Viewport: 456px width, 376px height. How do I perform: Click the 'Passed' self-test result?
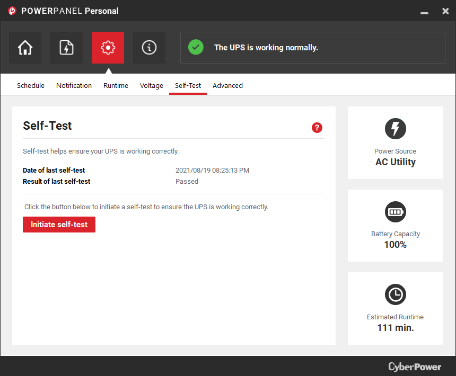point(187,182)
